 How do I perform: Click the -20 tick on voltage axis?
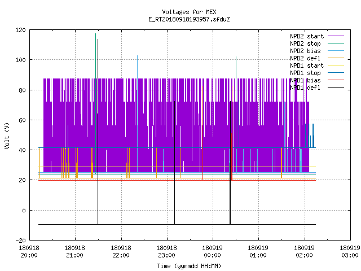tap(20, 241)
